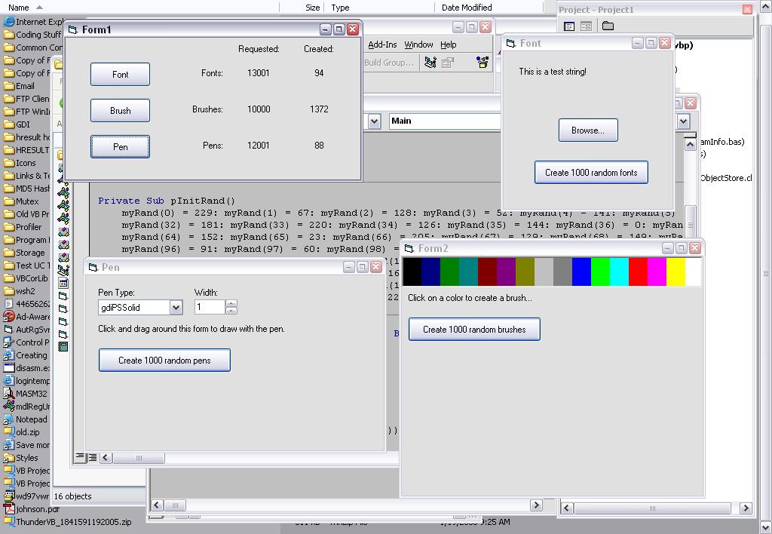Toggle Folders icon in Project panel
This screenshot has height=534, width=772.
point(608,26)
